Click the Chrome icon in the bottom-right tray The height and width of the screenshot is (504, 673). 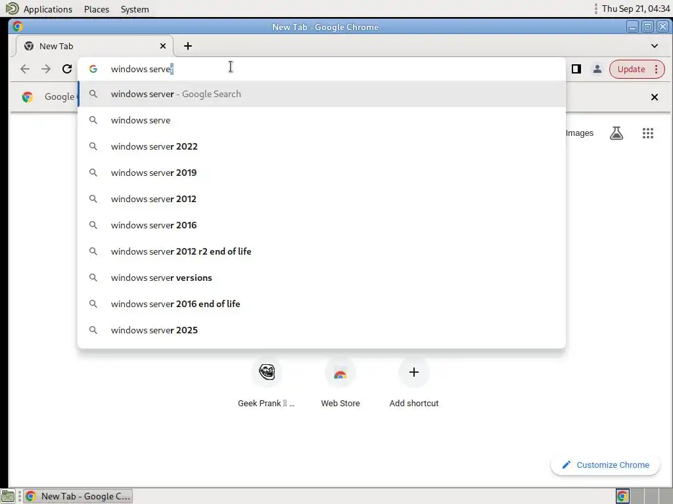(x=622, y=496)
